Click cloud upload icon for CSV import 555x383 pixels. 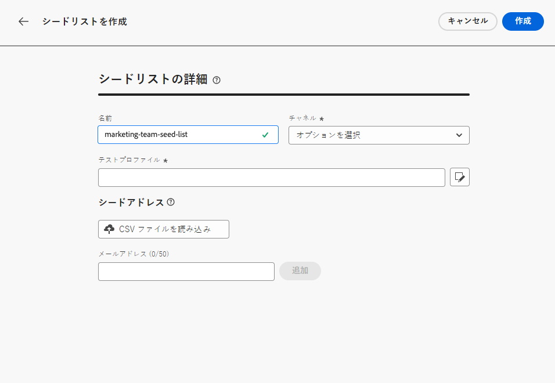[109, 229]
